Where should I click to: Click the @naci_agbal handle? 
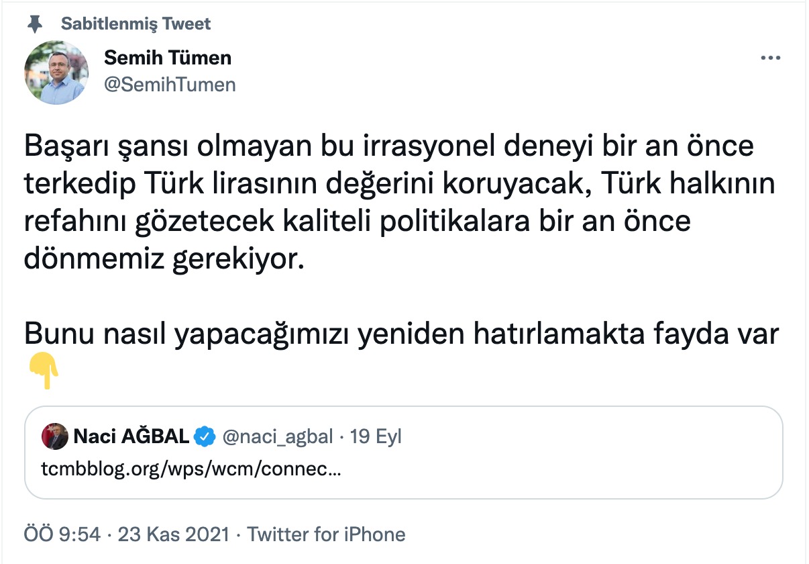click(277, 436)
